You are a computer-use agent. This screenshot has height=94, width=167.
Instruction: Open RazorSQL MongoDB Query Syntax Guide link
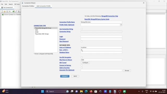(97, 19)
